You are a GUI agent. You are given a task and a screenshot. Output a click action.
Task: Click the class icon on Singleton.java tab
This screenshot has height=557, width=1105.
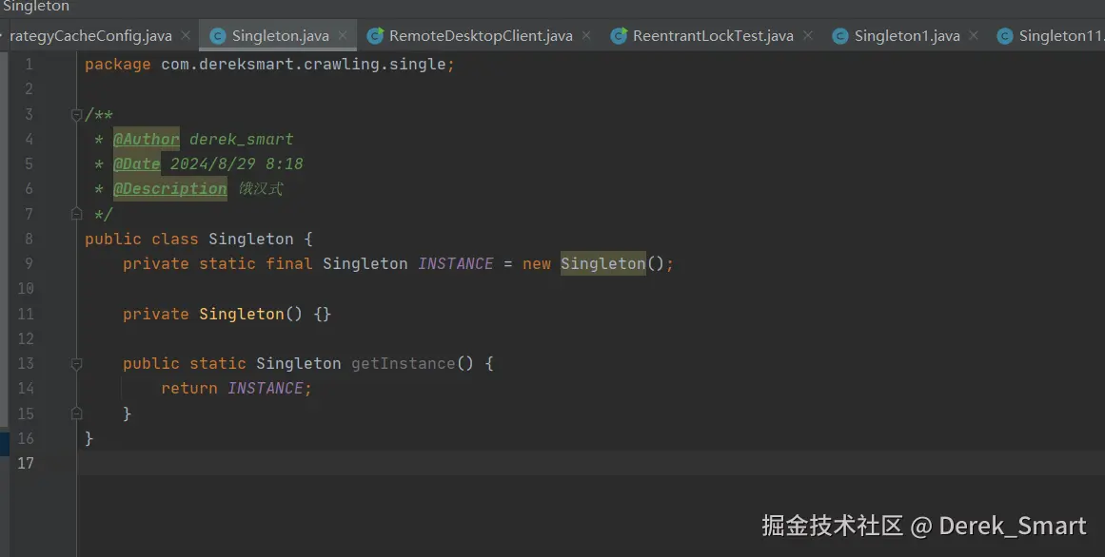(x=218, y=35)
